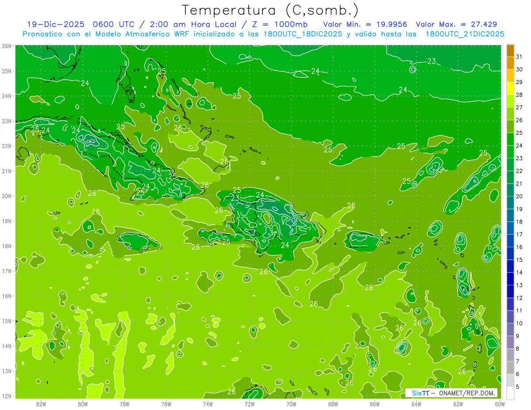531x410 pixels.
Task: Click the color legend label 10
Action: [519, 323]
